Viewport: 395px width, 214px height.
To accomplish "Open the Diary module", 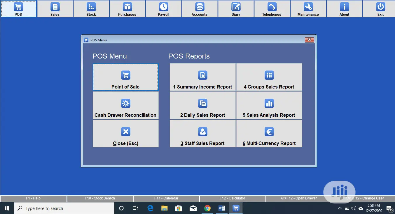I will pos(236,9).
